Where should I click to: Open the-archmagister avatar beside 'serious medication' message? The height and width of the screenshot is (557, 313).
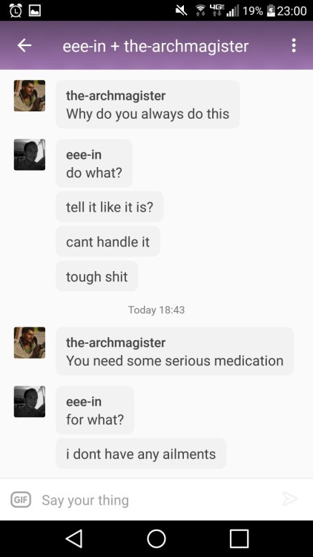[30, 342]
